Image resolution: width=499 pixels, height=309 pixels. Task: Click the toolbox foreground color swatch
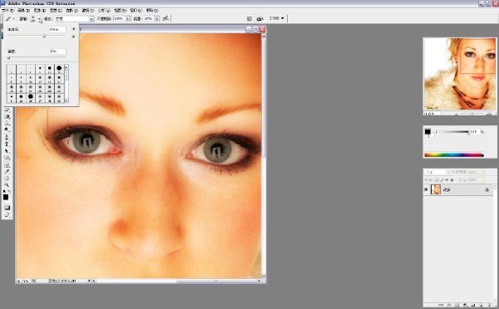pyautogui.click(x=6, y=197)
